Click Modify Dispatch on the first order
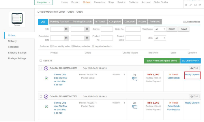Screen dimensions: 204x122 (192, 75)
